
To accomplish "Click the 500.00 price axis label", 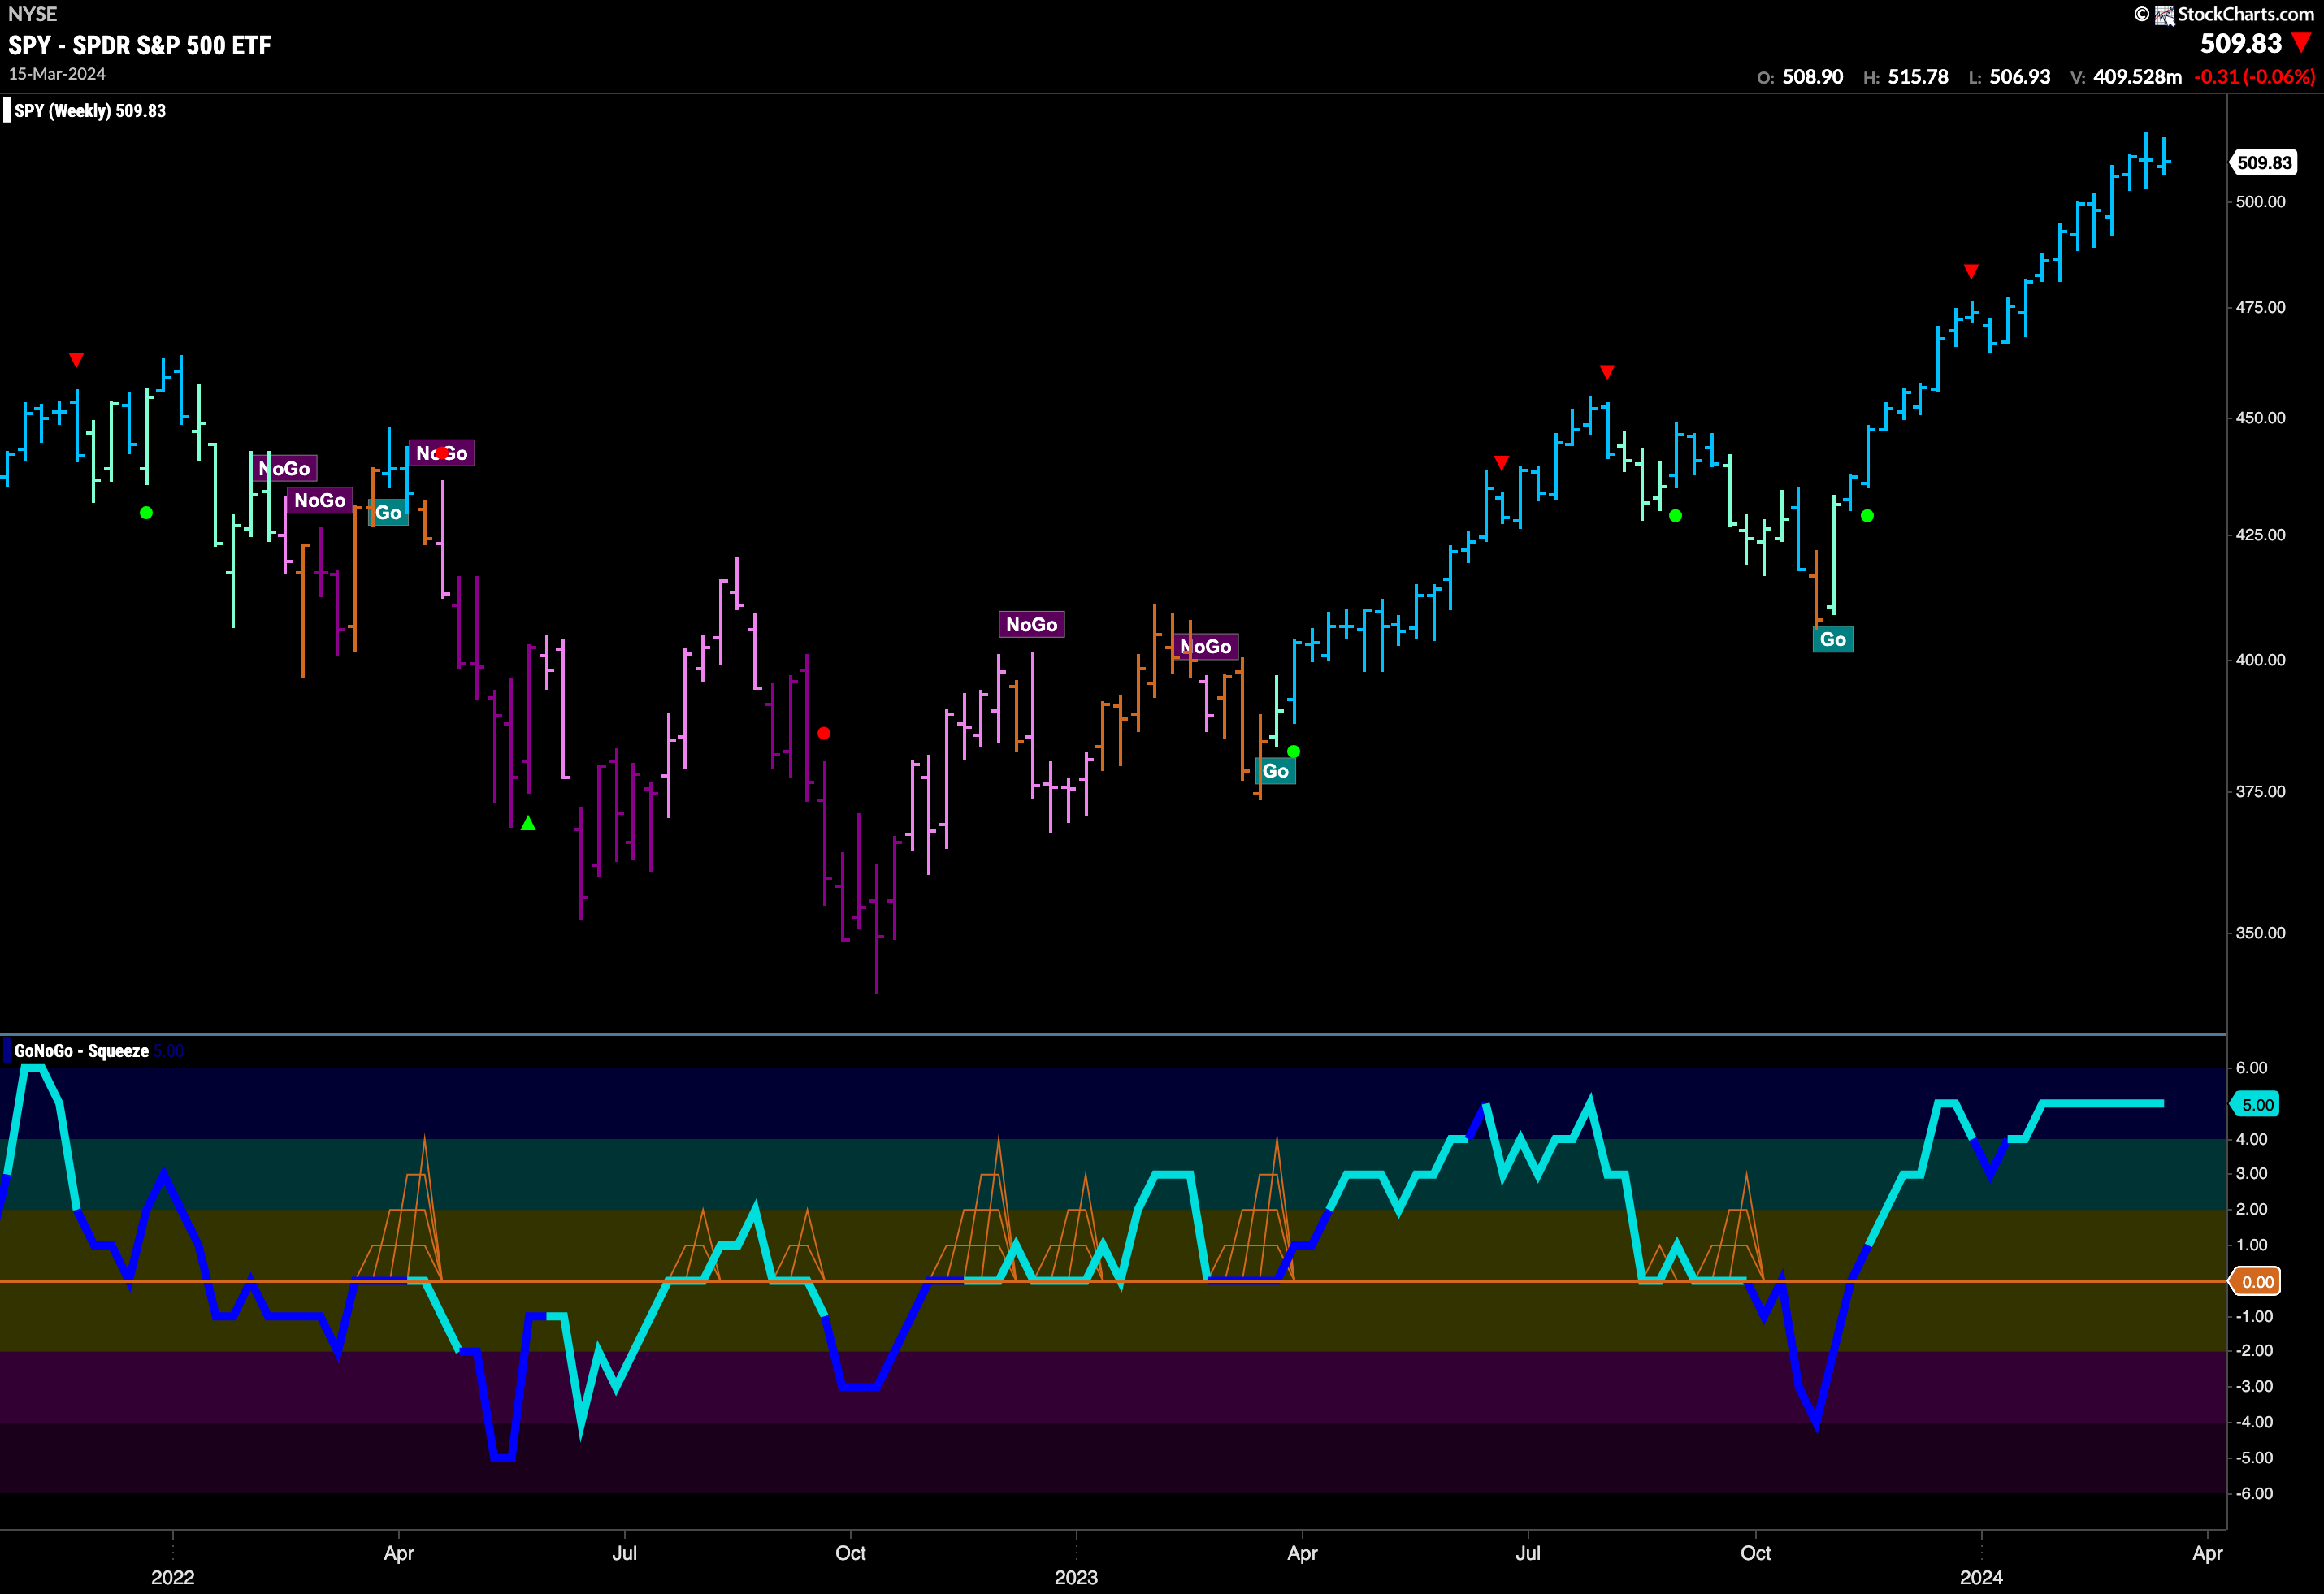I will 2260,202.
